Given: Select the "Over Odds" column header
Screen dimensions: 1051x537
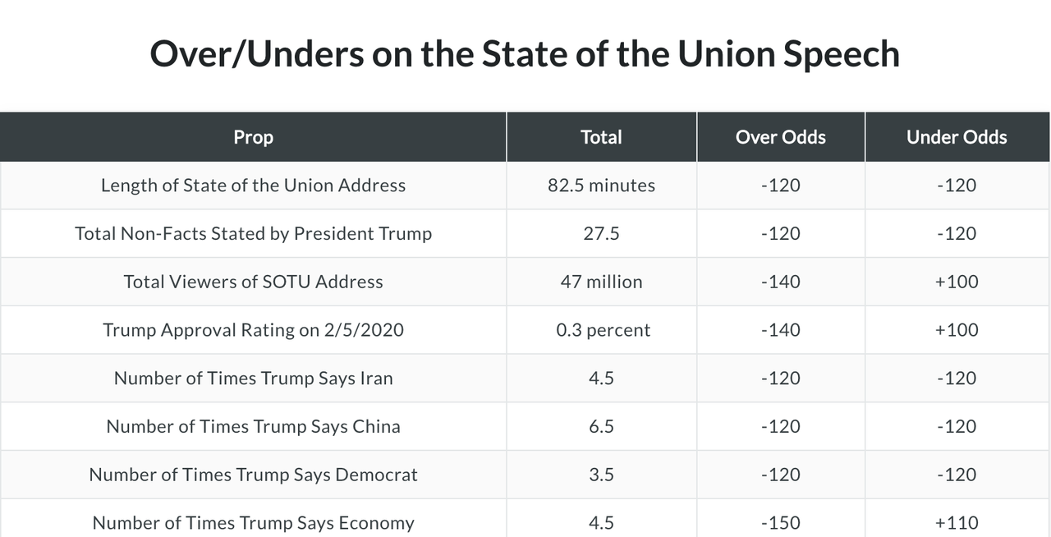Looking at the screenshot, I should pyautogui.click(x=780, y=137).
